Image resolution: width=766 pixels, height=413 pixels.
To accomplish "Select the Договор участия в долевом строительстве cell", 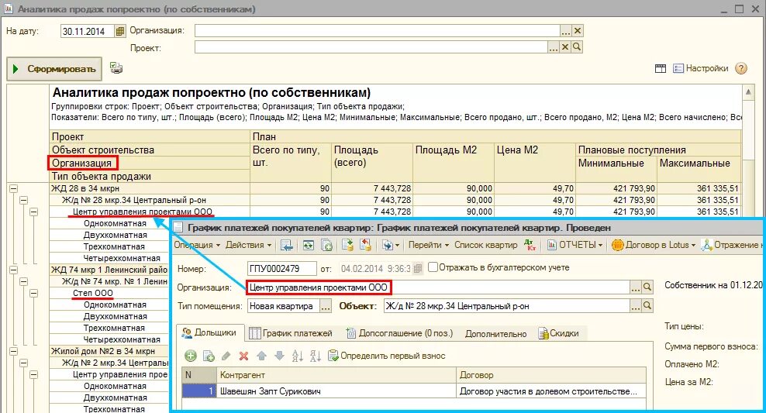I will (x=551, y=391).
